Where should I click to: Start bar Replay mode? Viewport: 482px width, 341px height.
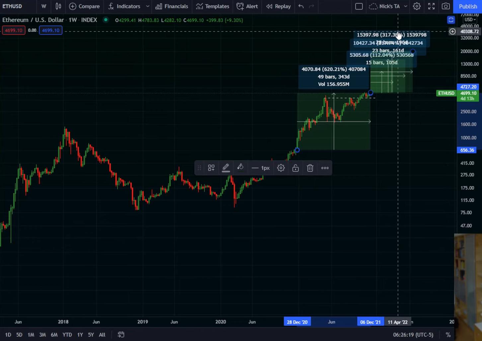(x=278, y=6)
